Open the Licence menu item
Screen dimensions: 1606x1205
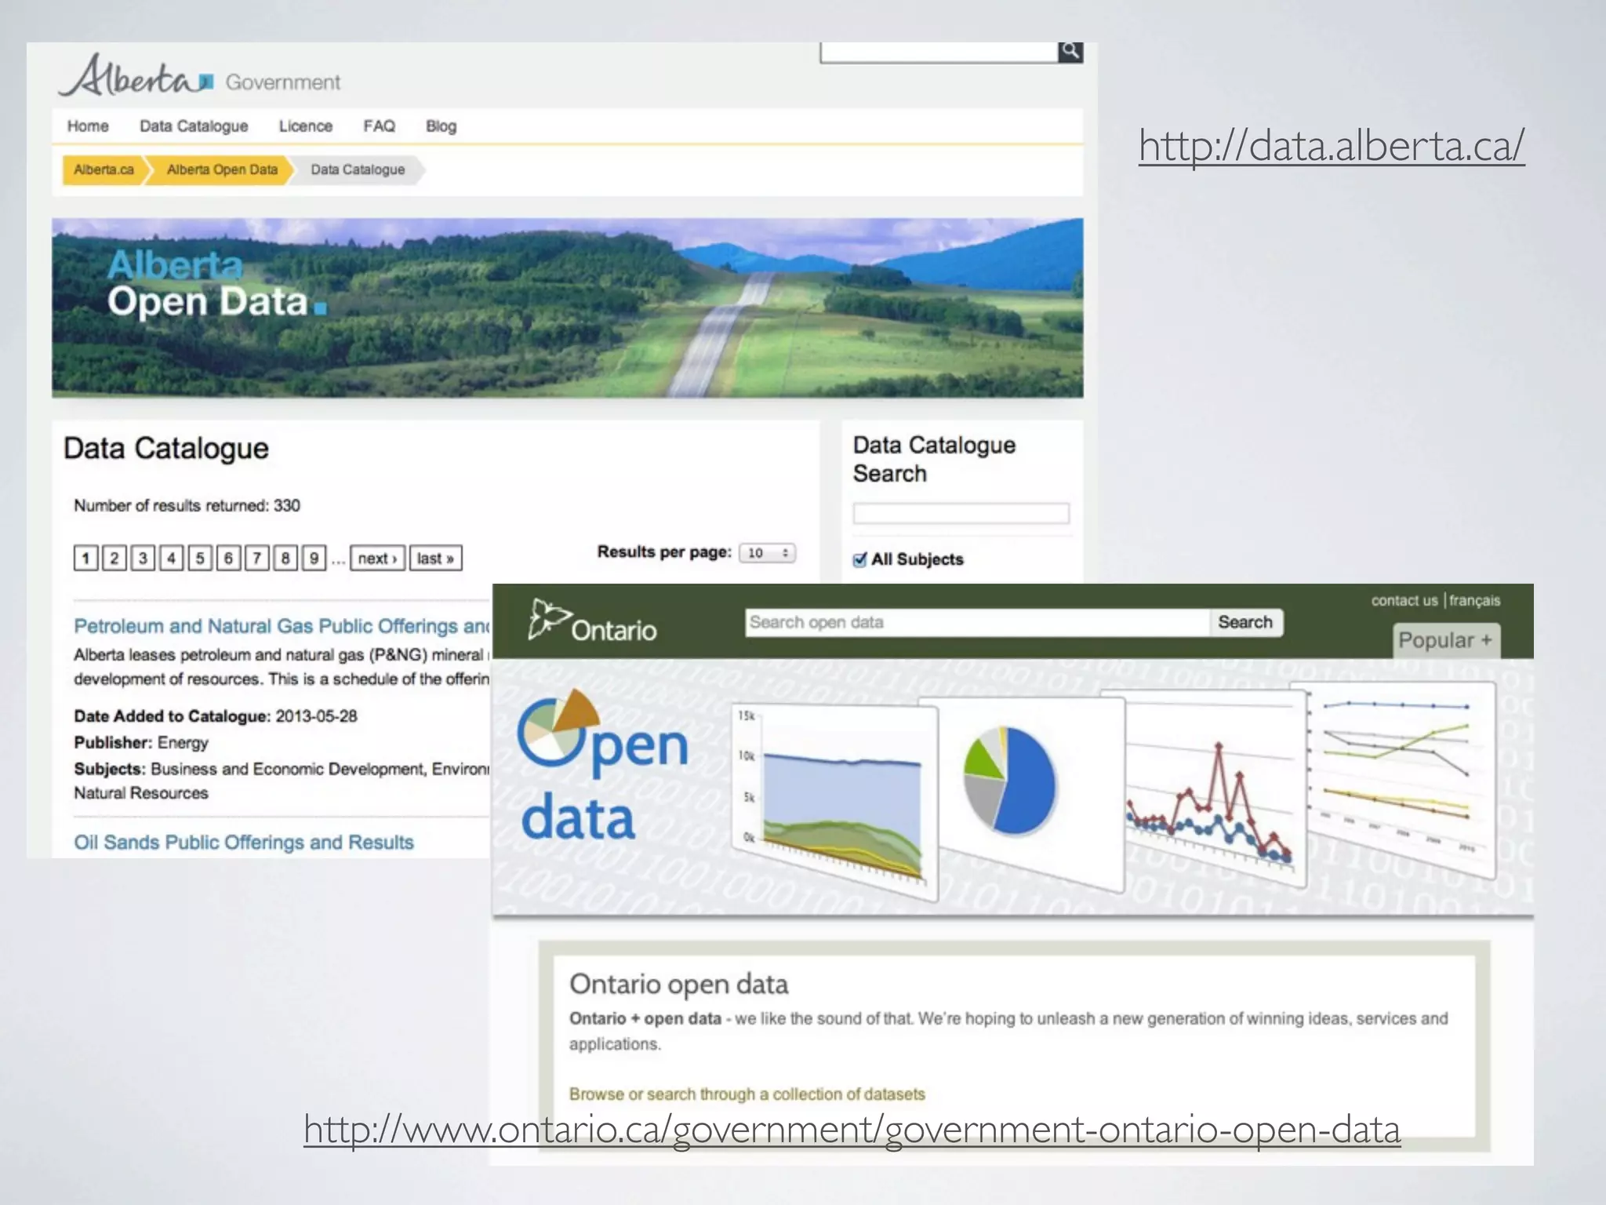click(x=306, y=126)
